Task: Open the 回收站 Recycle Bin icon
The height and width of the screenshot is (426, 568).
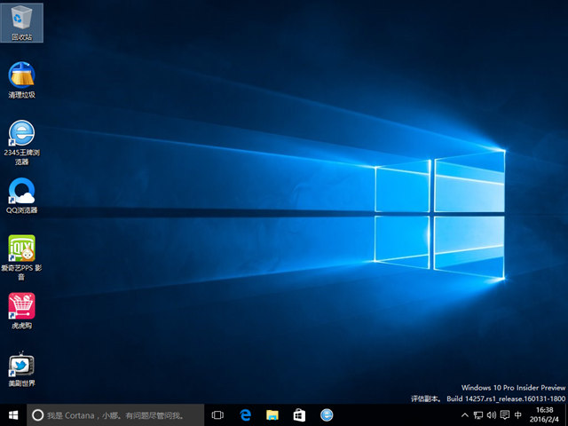Action: point(21,22)
